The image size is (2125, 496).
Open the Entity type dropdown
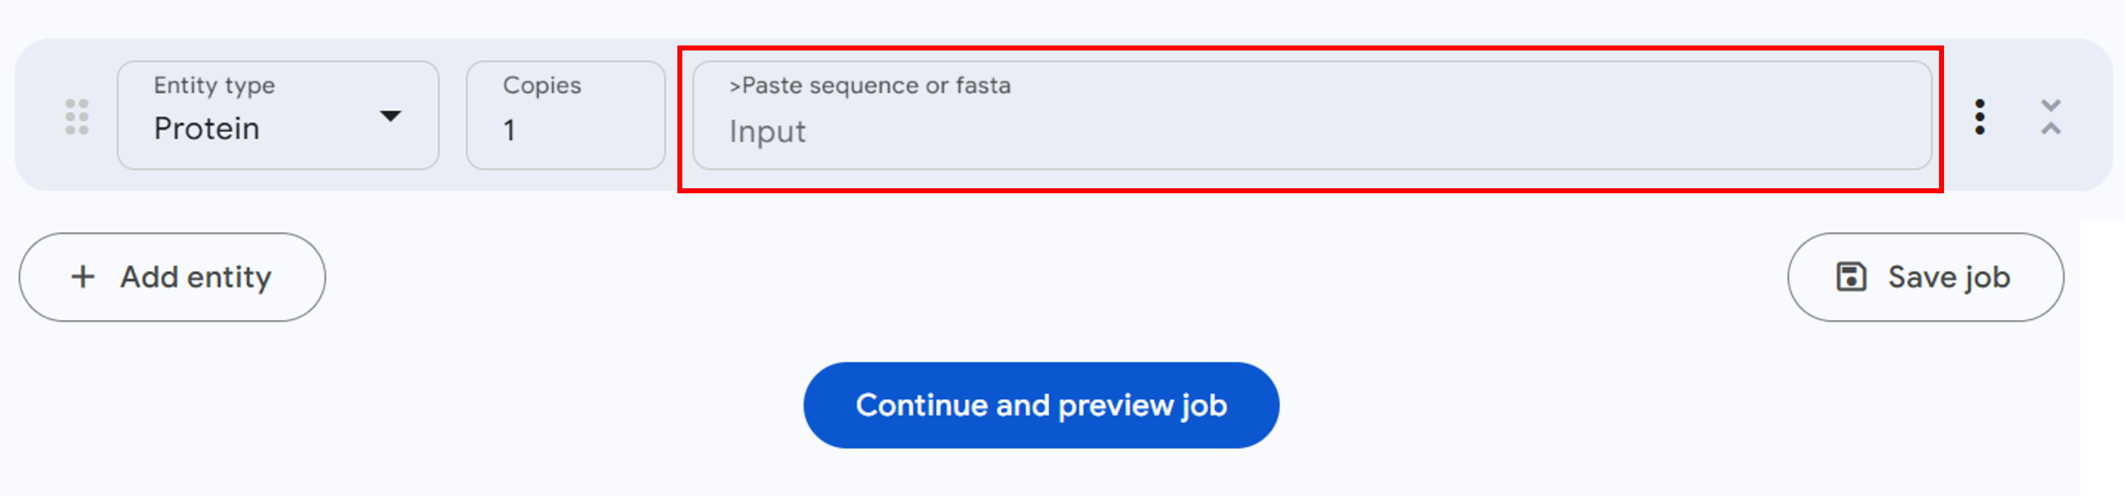tap(277, 115)
